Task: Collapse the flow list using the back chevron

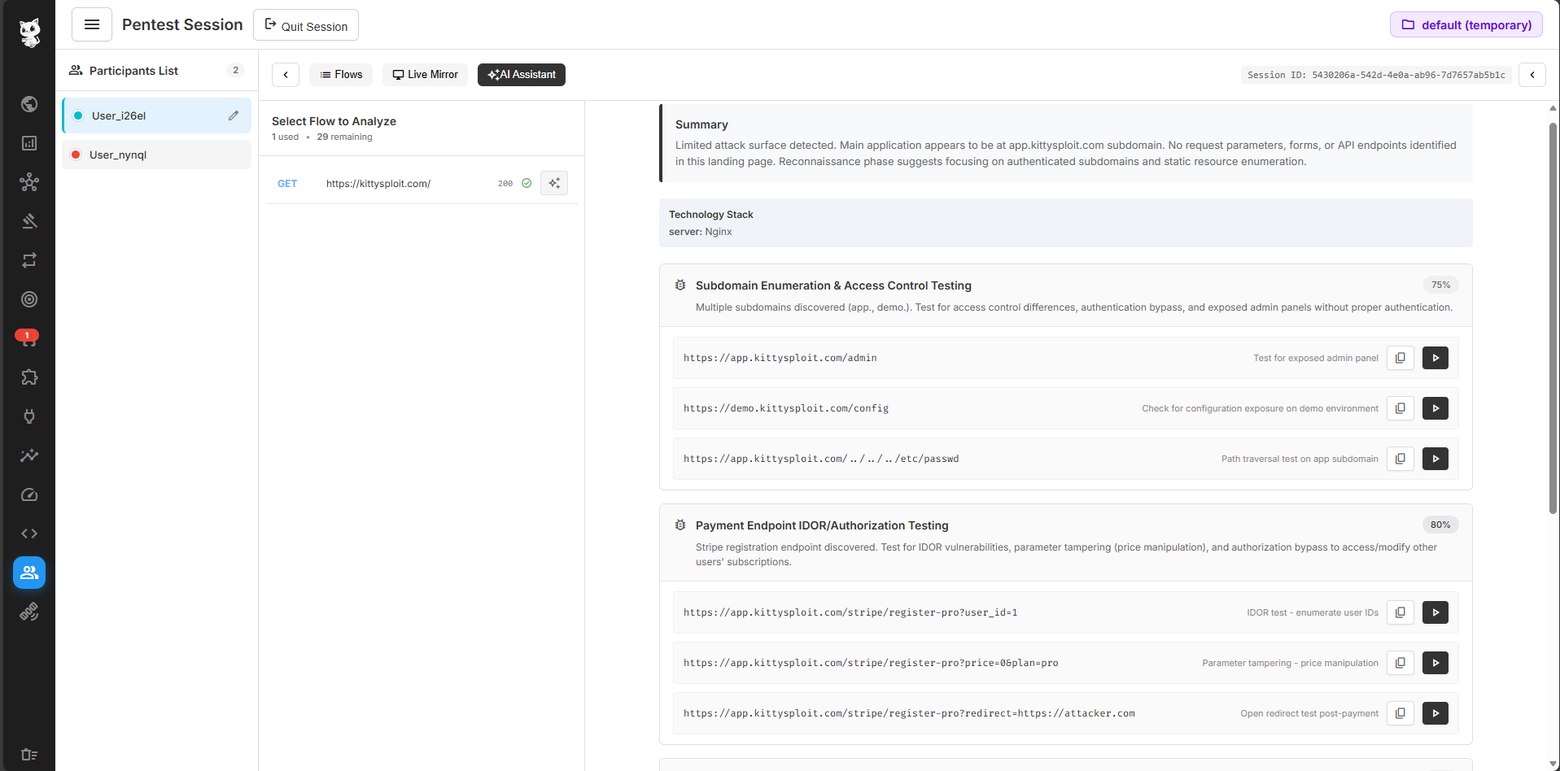Action: [285, 74]
